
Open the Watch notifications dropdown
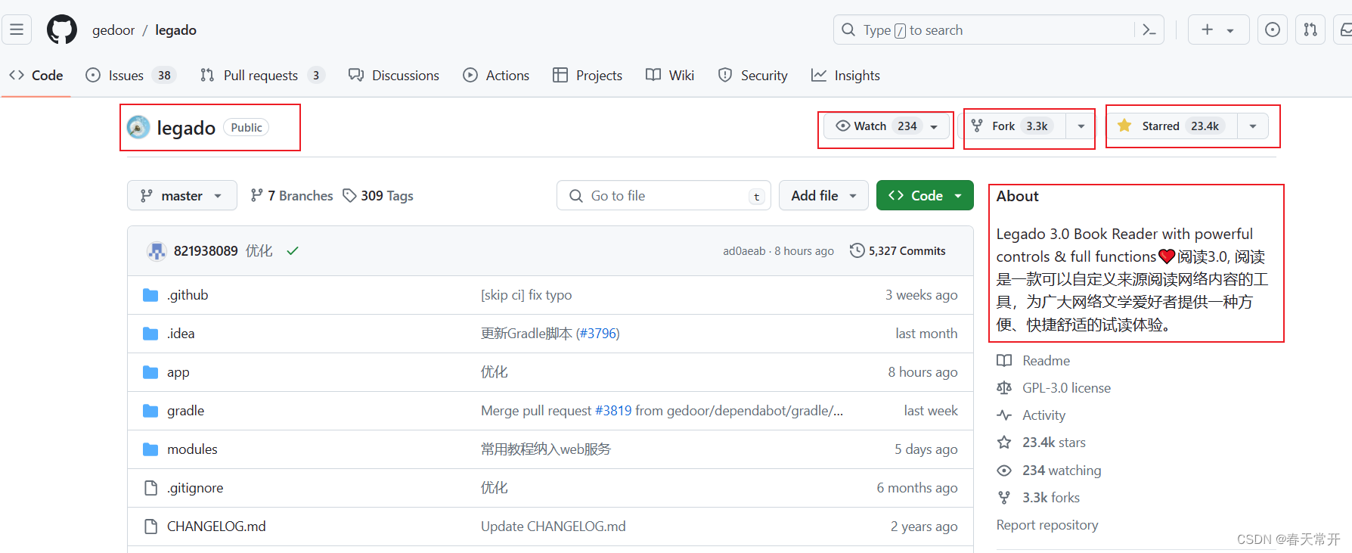(886, 126)
